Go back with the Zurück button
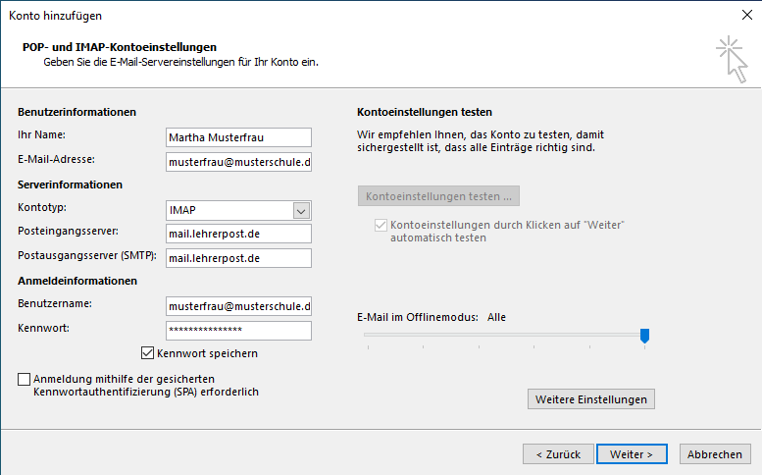Screen dimensions: 762x475 click(x=558, y=454)
